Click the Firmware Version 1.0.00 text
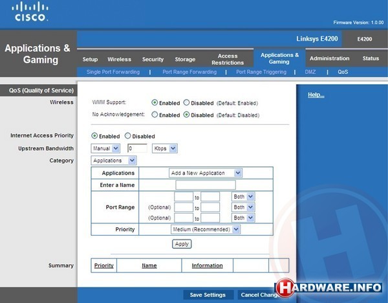The height and width of the screenshot is (303, 388). coord(358,23)
